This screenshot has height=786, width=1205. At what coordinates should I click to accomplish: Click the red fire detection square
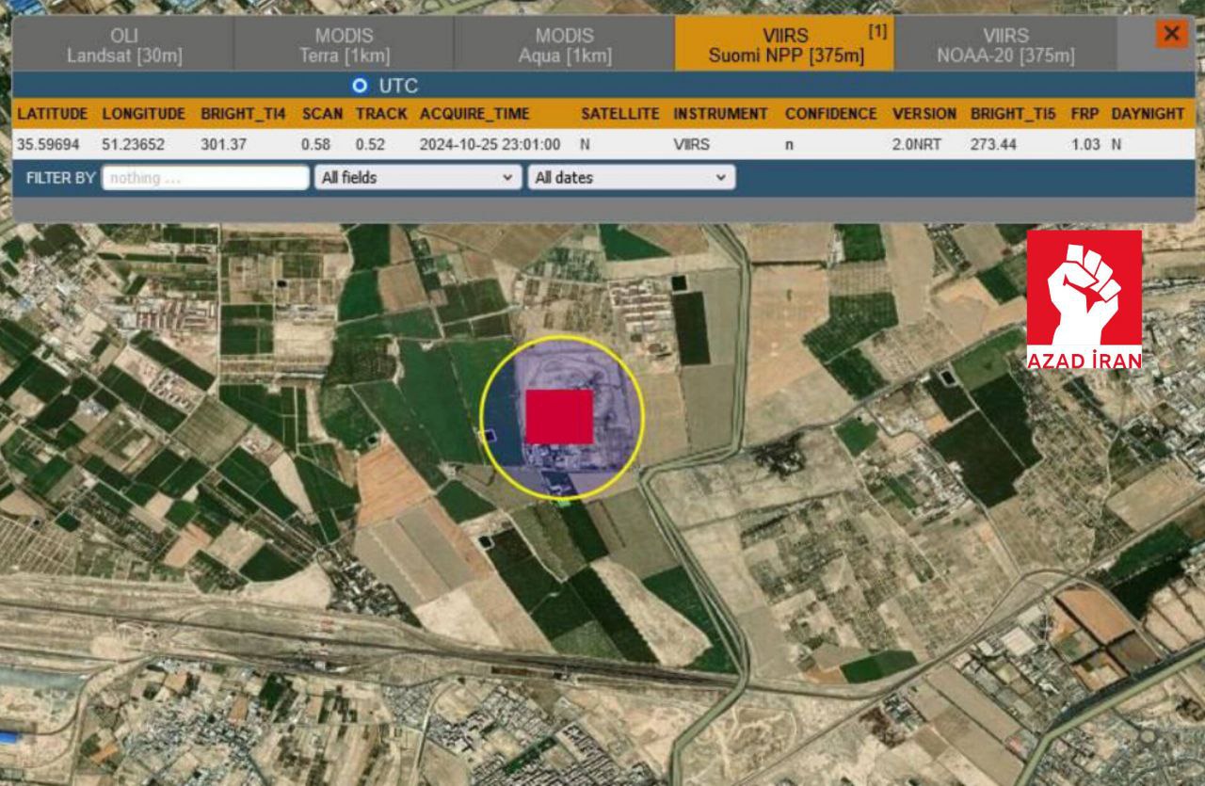point(559,416)
